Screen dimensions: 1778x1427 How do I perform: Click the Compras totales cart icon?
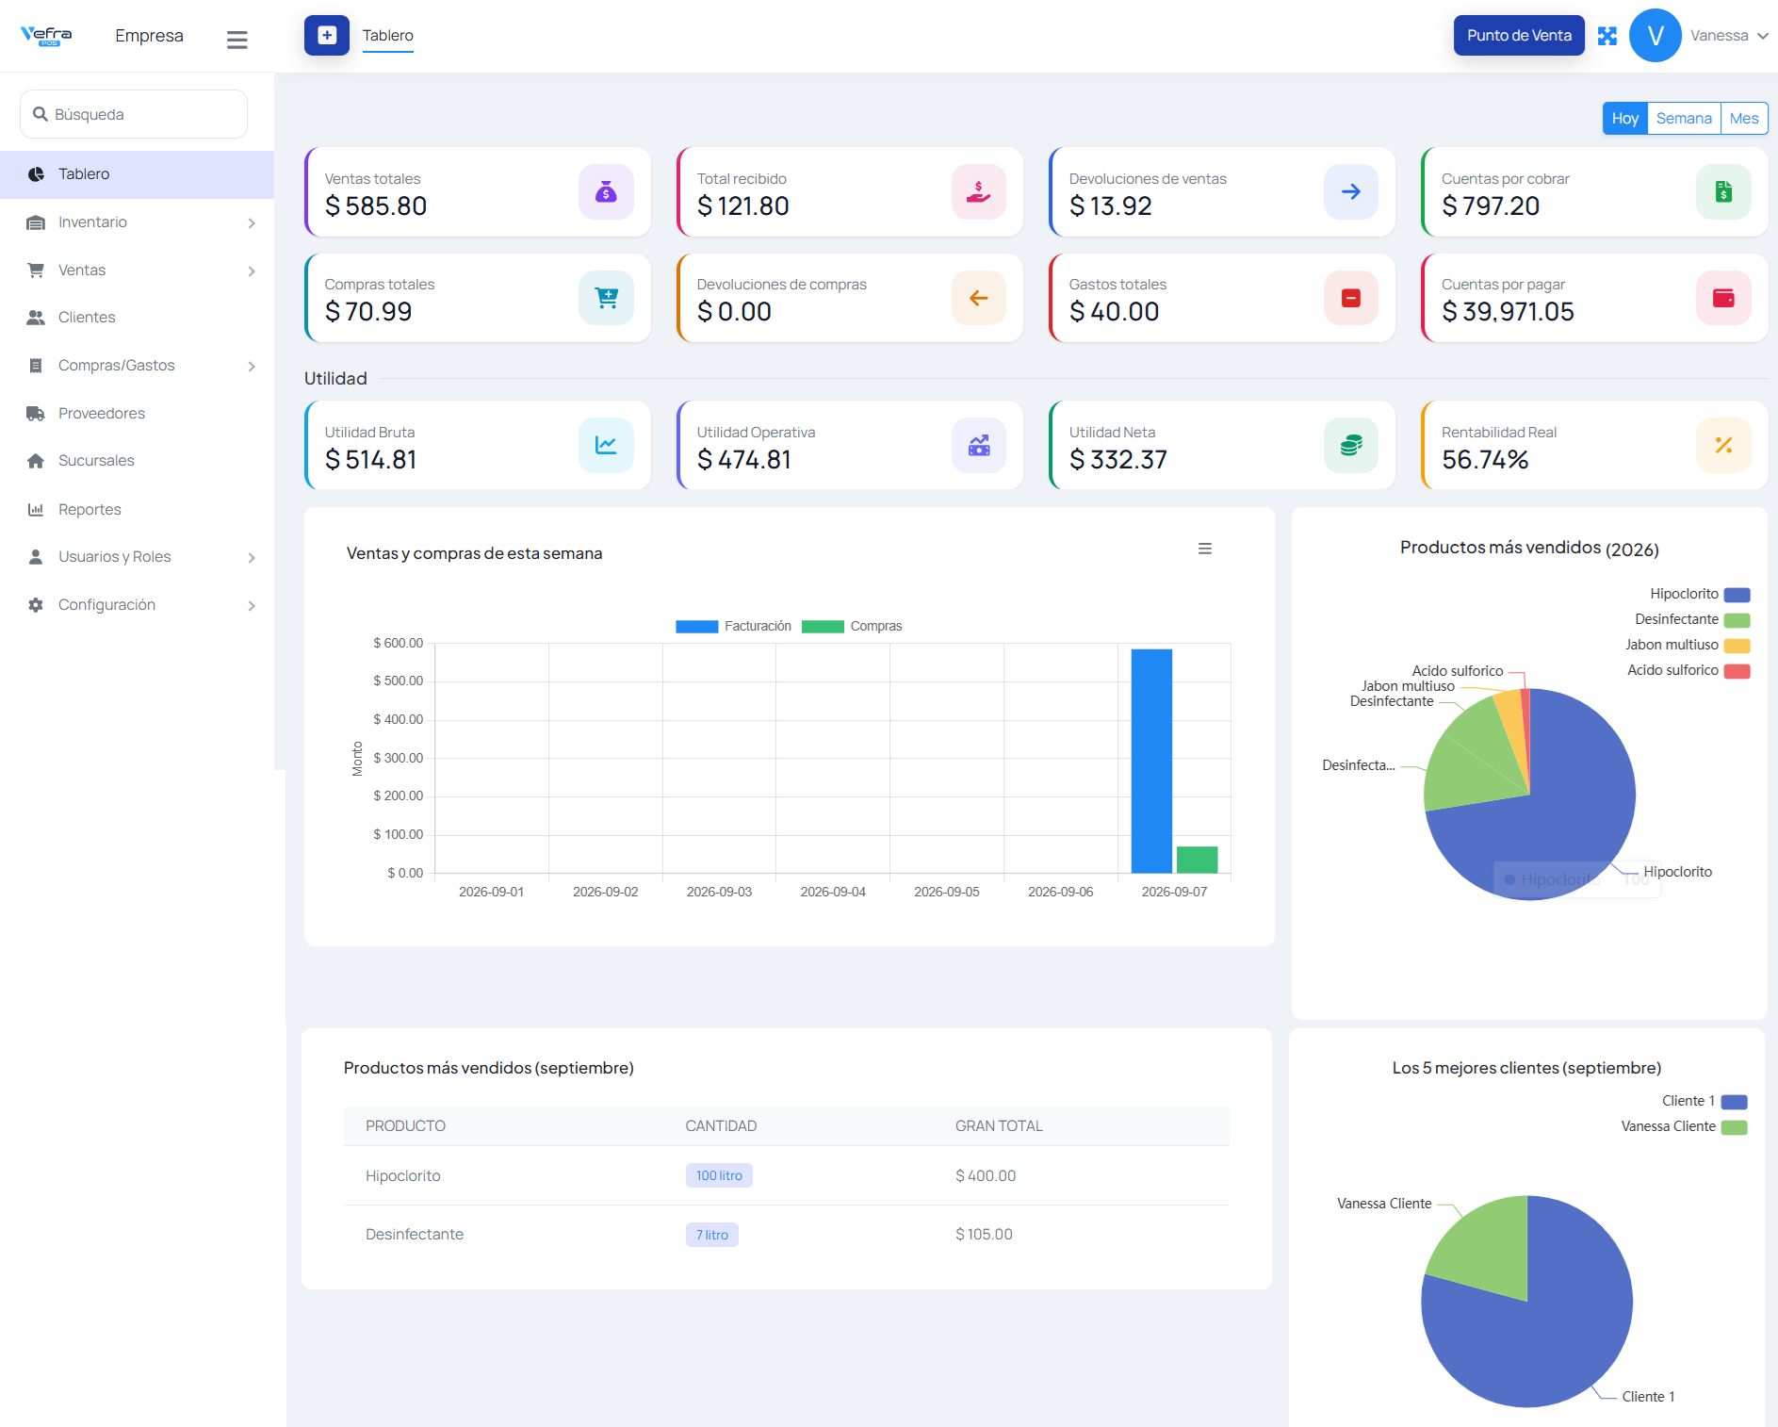click(606, 298)
